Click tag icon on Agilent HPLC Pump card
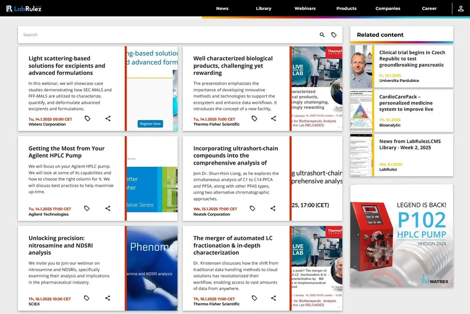Image resolution: width=470 pixels, height=314 pixels. pos(87,208)
